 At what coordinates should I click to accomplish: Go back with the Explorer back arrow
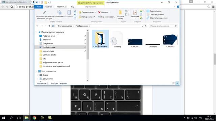pos(37,26)
